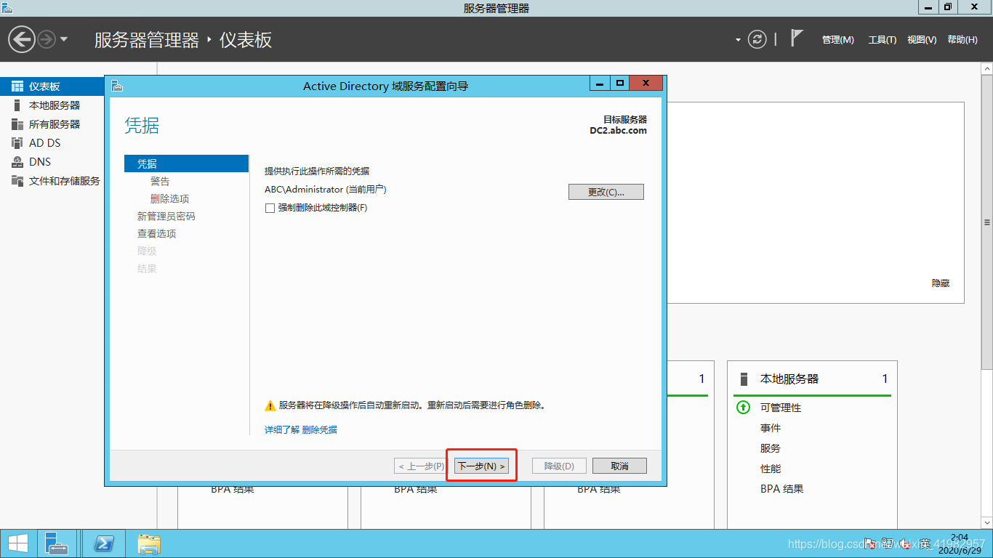Open the dropdown arrow left of refresh icon
The image size is (993, 558).
738,40
